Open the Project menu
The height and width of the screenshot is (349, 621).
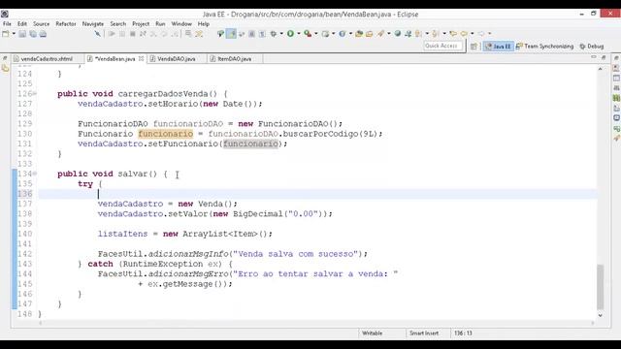(141, 23)
